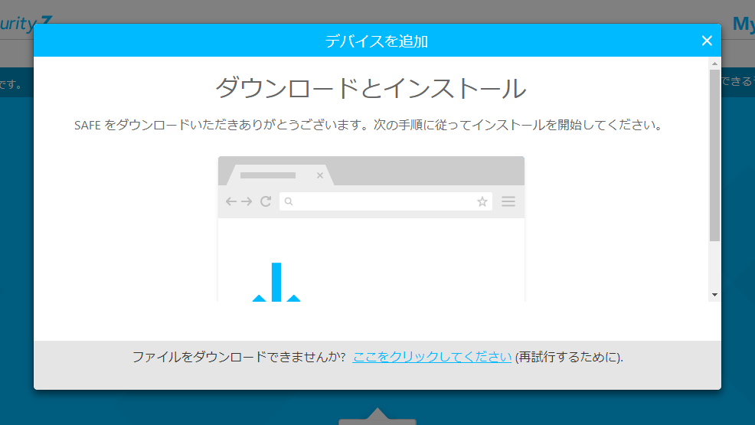
Task: Click the reload icon in the browser illustration
Action: point(266,201)
